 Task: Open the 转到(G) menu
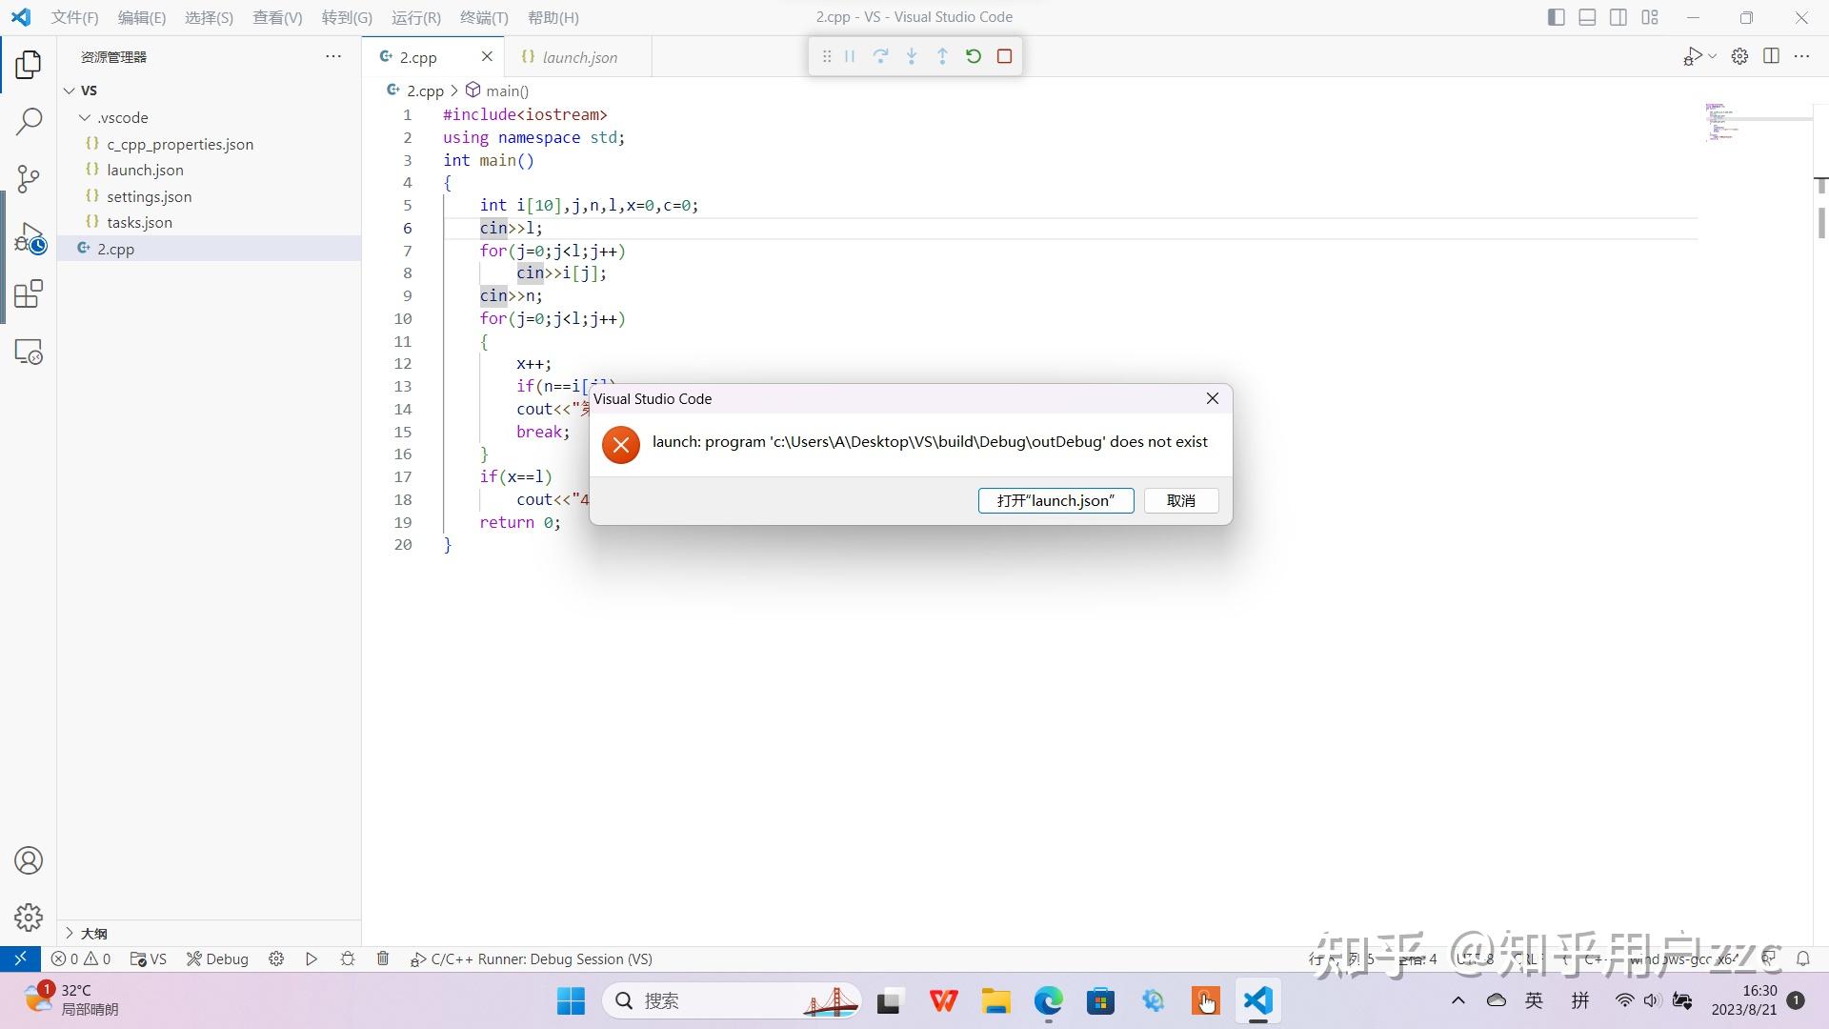tap(347, 17)
